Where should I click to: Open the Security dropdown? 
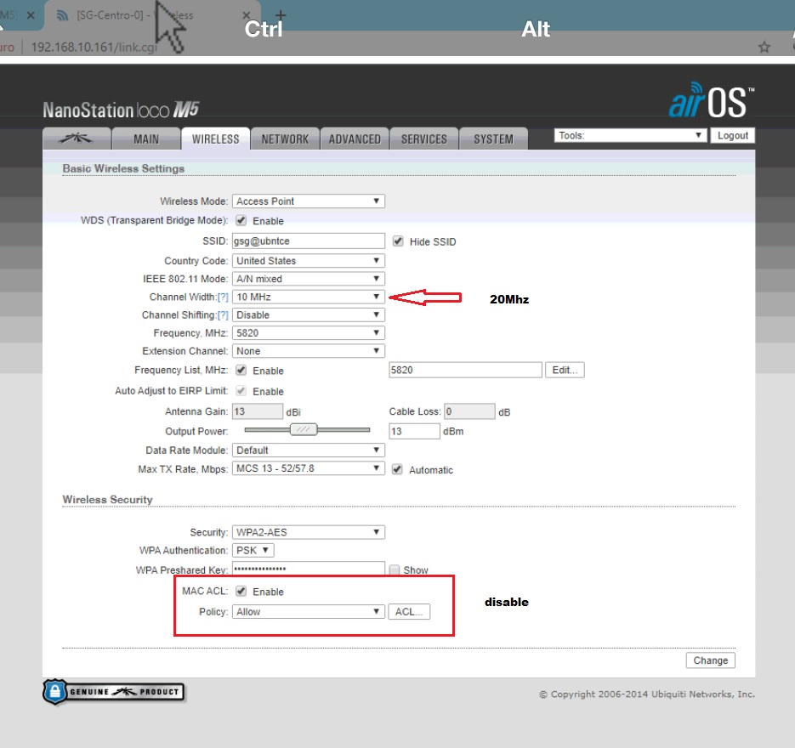click(309, 532)
